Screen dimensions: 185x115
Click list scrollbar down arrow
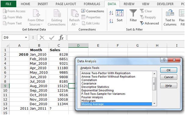(x=154, y=103)
